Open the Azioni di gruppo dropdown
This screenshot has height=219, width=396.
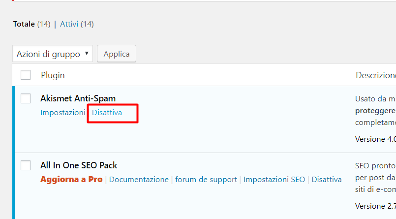click(x=52, y=54)
